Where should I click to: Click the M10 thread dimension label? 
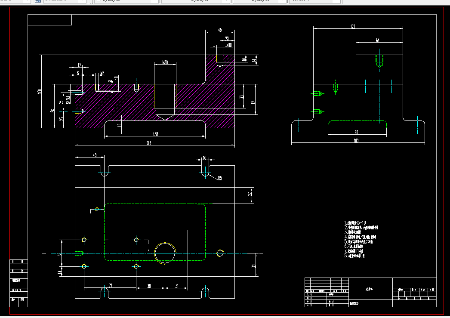tap(229, 45)
